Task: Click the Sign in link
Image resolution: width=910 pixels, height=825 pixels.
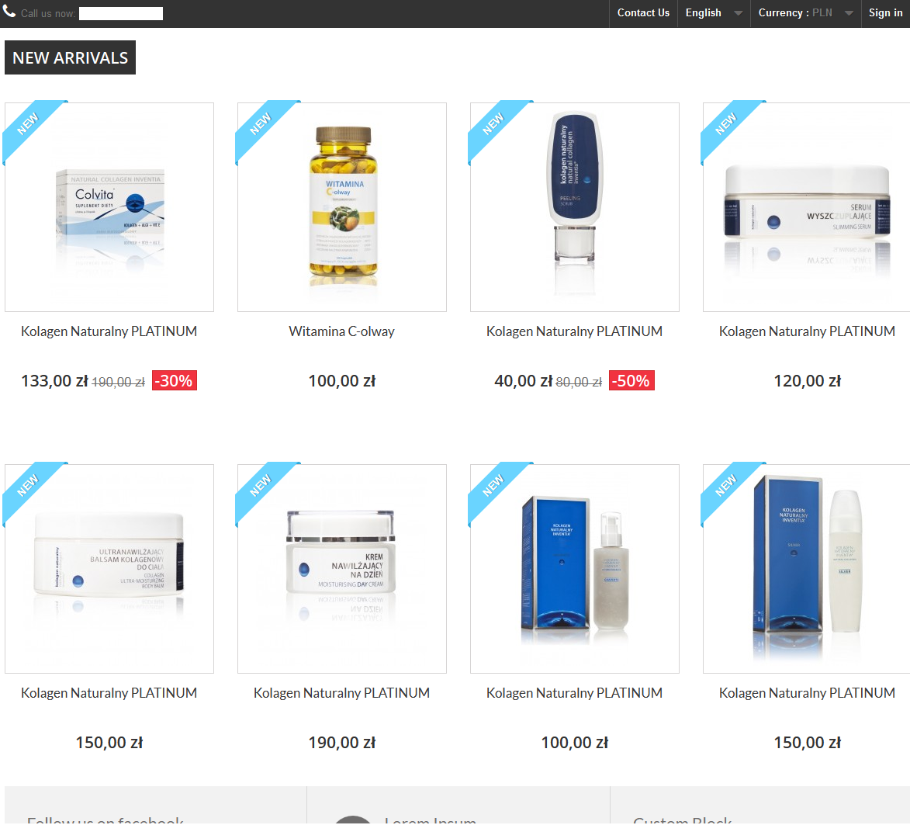Action: click(885, 13)
